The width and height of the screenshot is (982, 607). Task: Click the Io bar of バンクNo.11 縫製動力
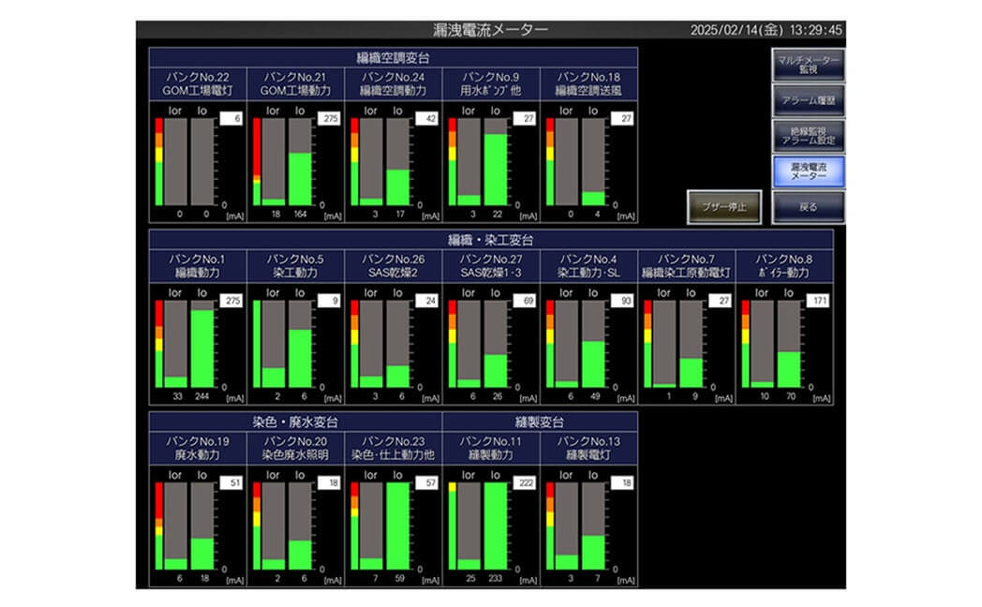(496, 526)
